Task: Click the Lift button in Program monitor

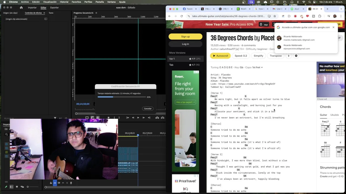Action: click(x=157, y=118)
